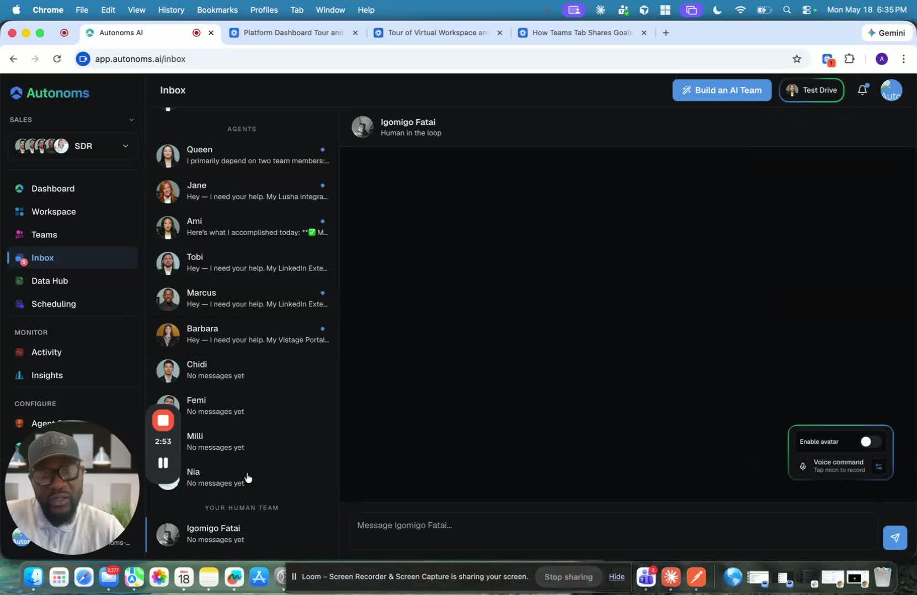Switch to Platform Dashboard Tour tab
Image resolution: width=917 pixels, height=595 pixels.
(292, 33)
